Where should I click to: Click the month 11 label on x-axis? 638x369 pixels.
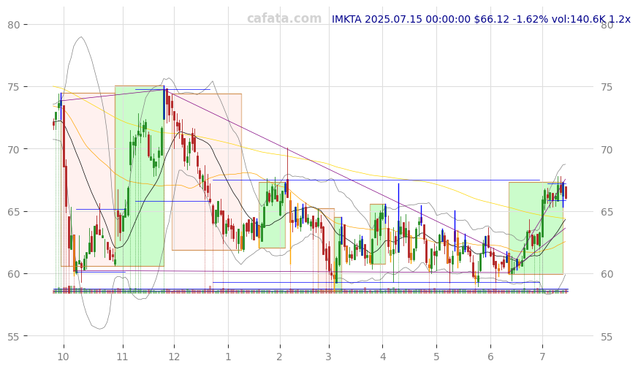[123, 357]
